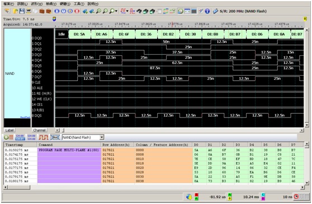
Task: Click the printer icon in toolbar
Action: click(29, 11)
